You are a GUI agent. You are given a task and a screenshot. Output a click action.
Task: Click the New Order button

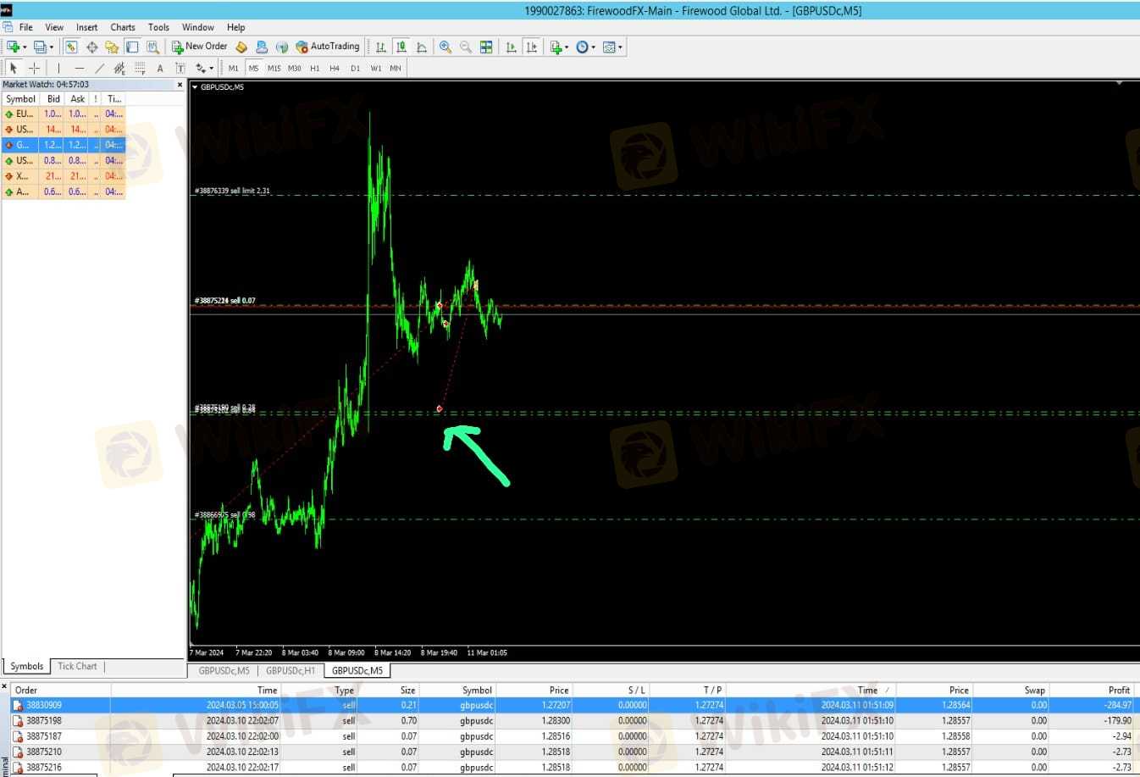point(200,47)
